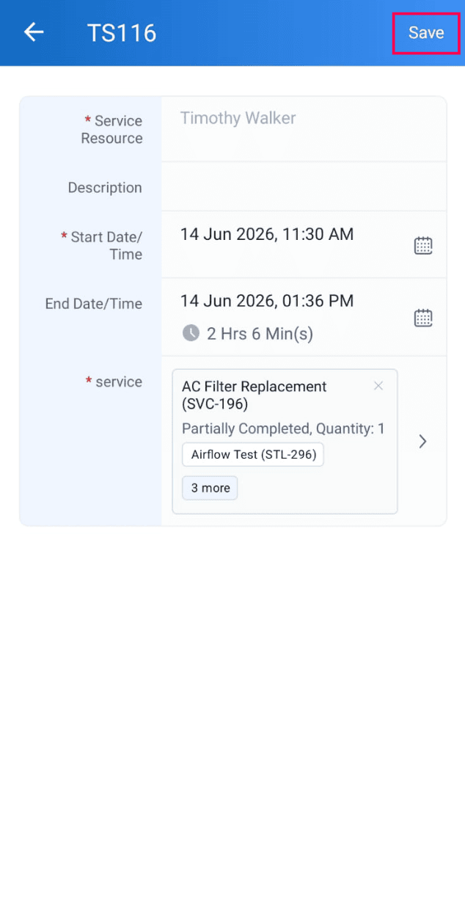Remove the AC Filter Replacement service
This screenshot has width=465, height=904.
378,386
